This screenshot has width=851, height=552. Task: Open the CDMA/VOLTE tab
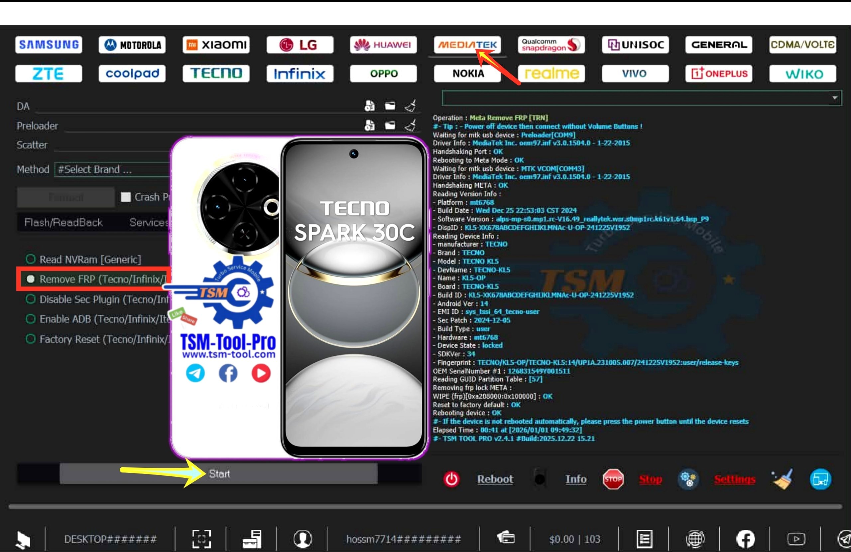tap(803, 45)
